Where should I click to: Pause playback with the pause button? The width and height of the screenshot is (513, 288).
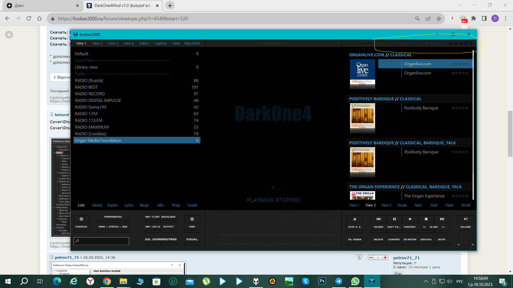click(x=394, y=219)
